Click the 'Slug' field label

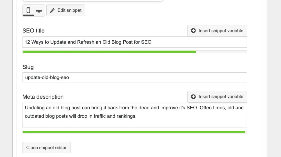click(x=28, y=67)
